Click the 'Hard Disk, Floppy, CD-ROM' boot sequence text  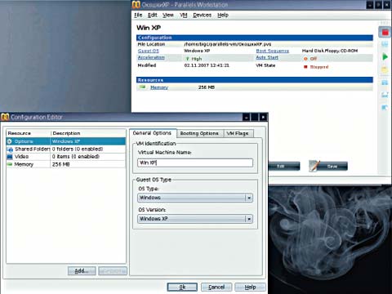click(x=330, y=51)
